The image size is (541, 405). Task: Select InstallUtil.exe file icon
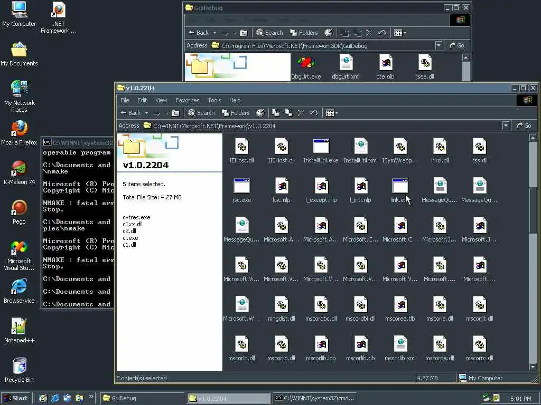click(x=321, y=146)
